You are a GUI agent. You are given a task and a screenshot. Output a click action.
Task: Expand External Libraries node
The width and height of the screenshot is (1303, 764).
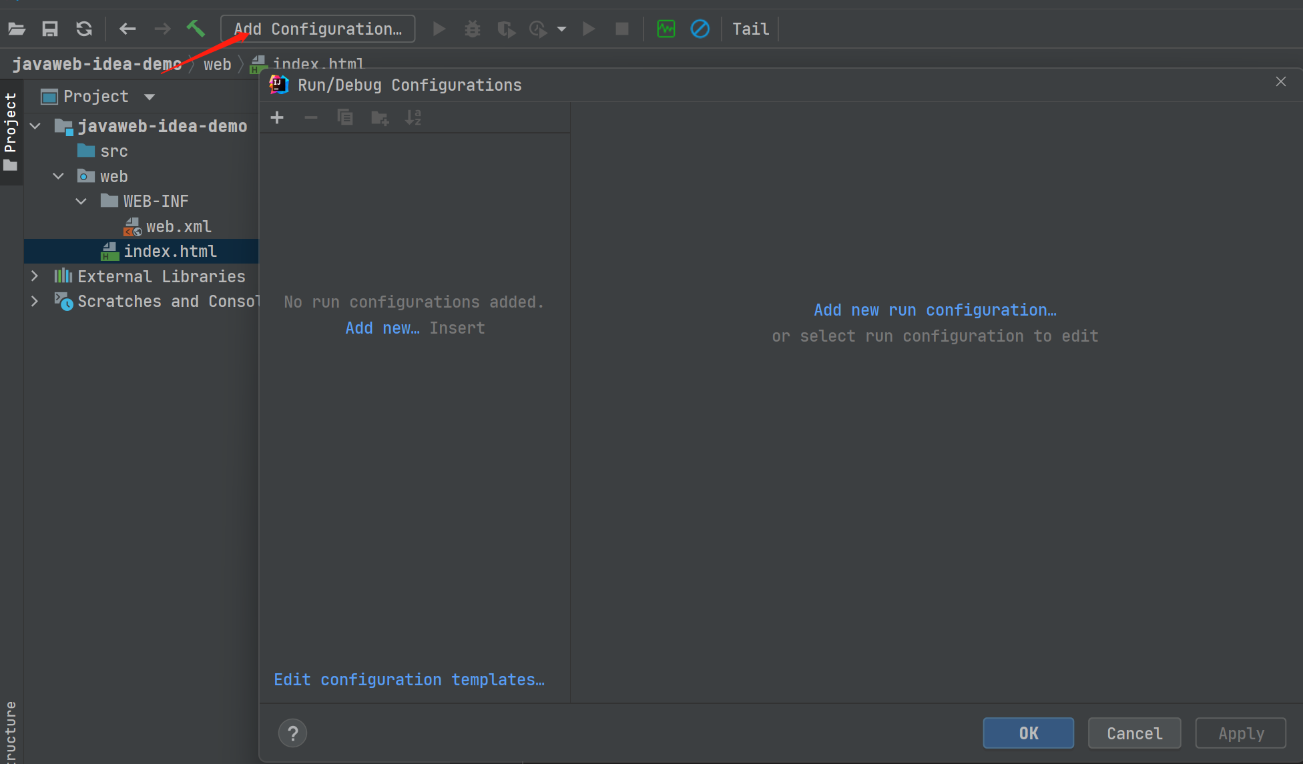[35, 276]
